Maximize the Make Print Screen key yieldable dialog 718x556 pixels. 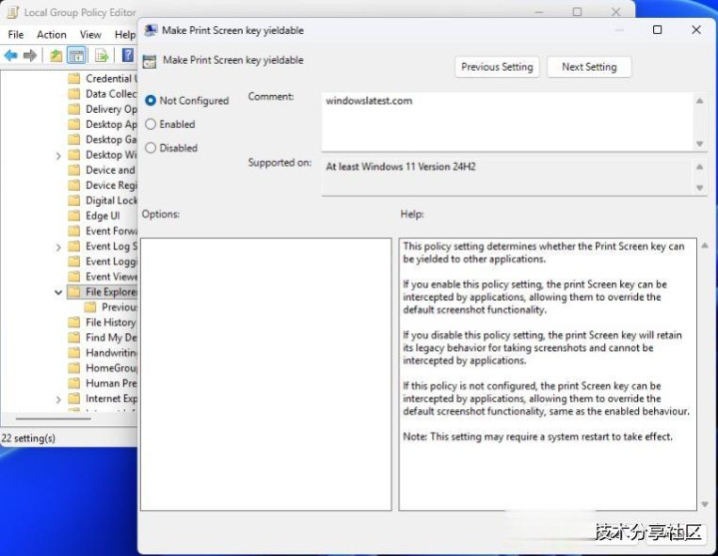point(657,30)
